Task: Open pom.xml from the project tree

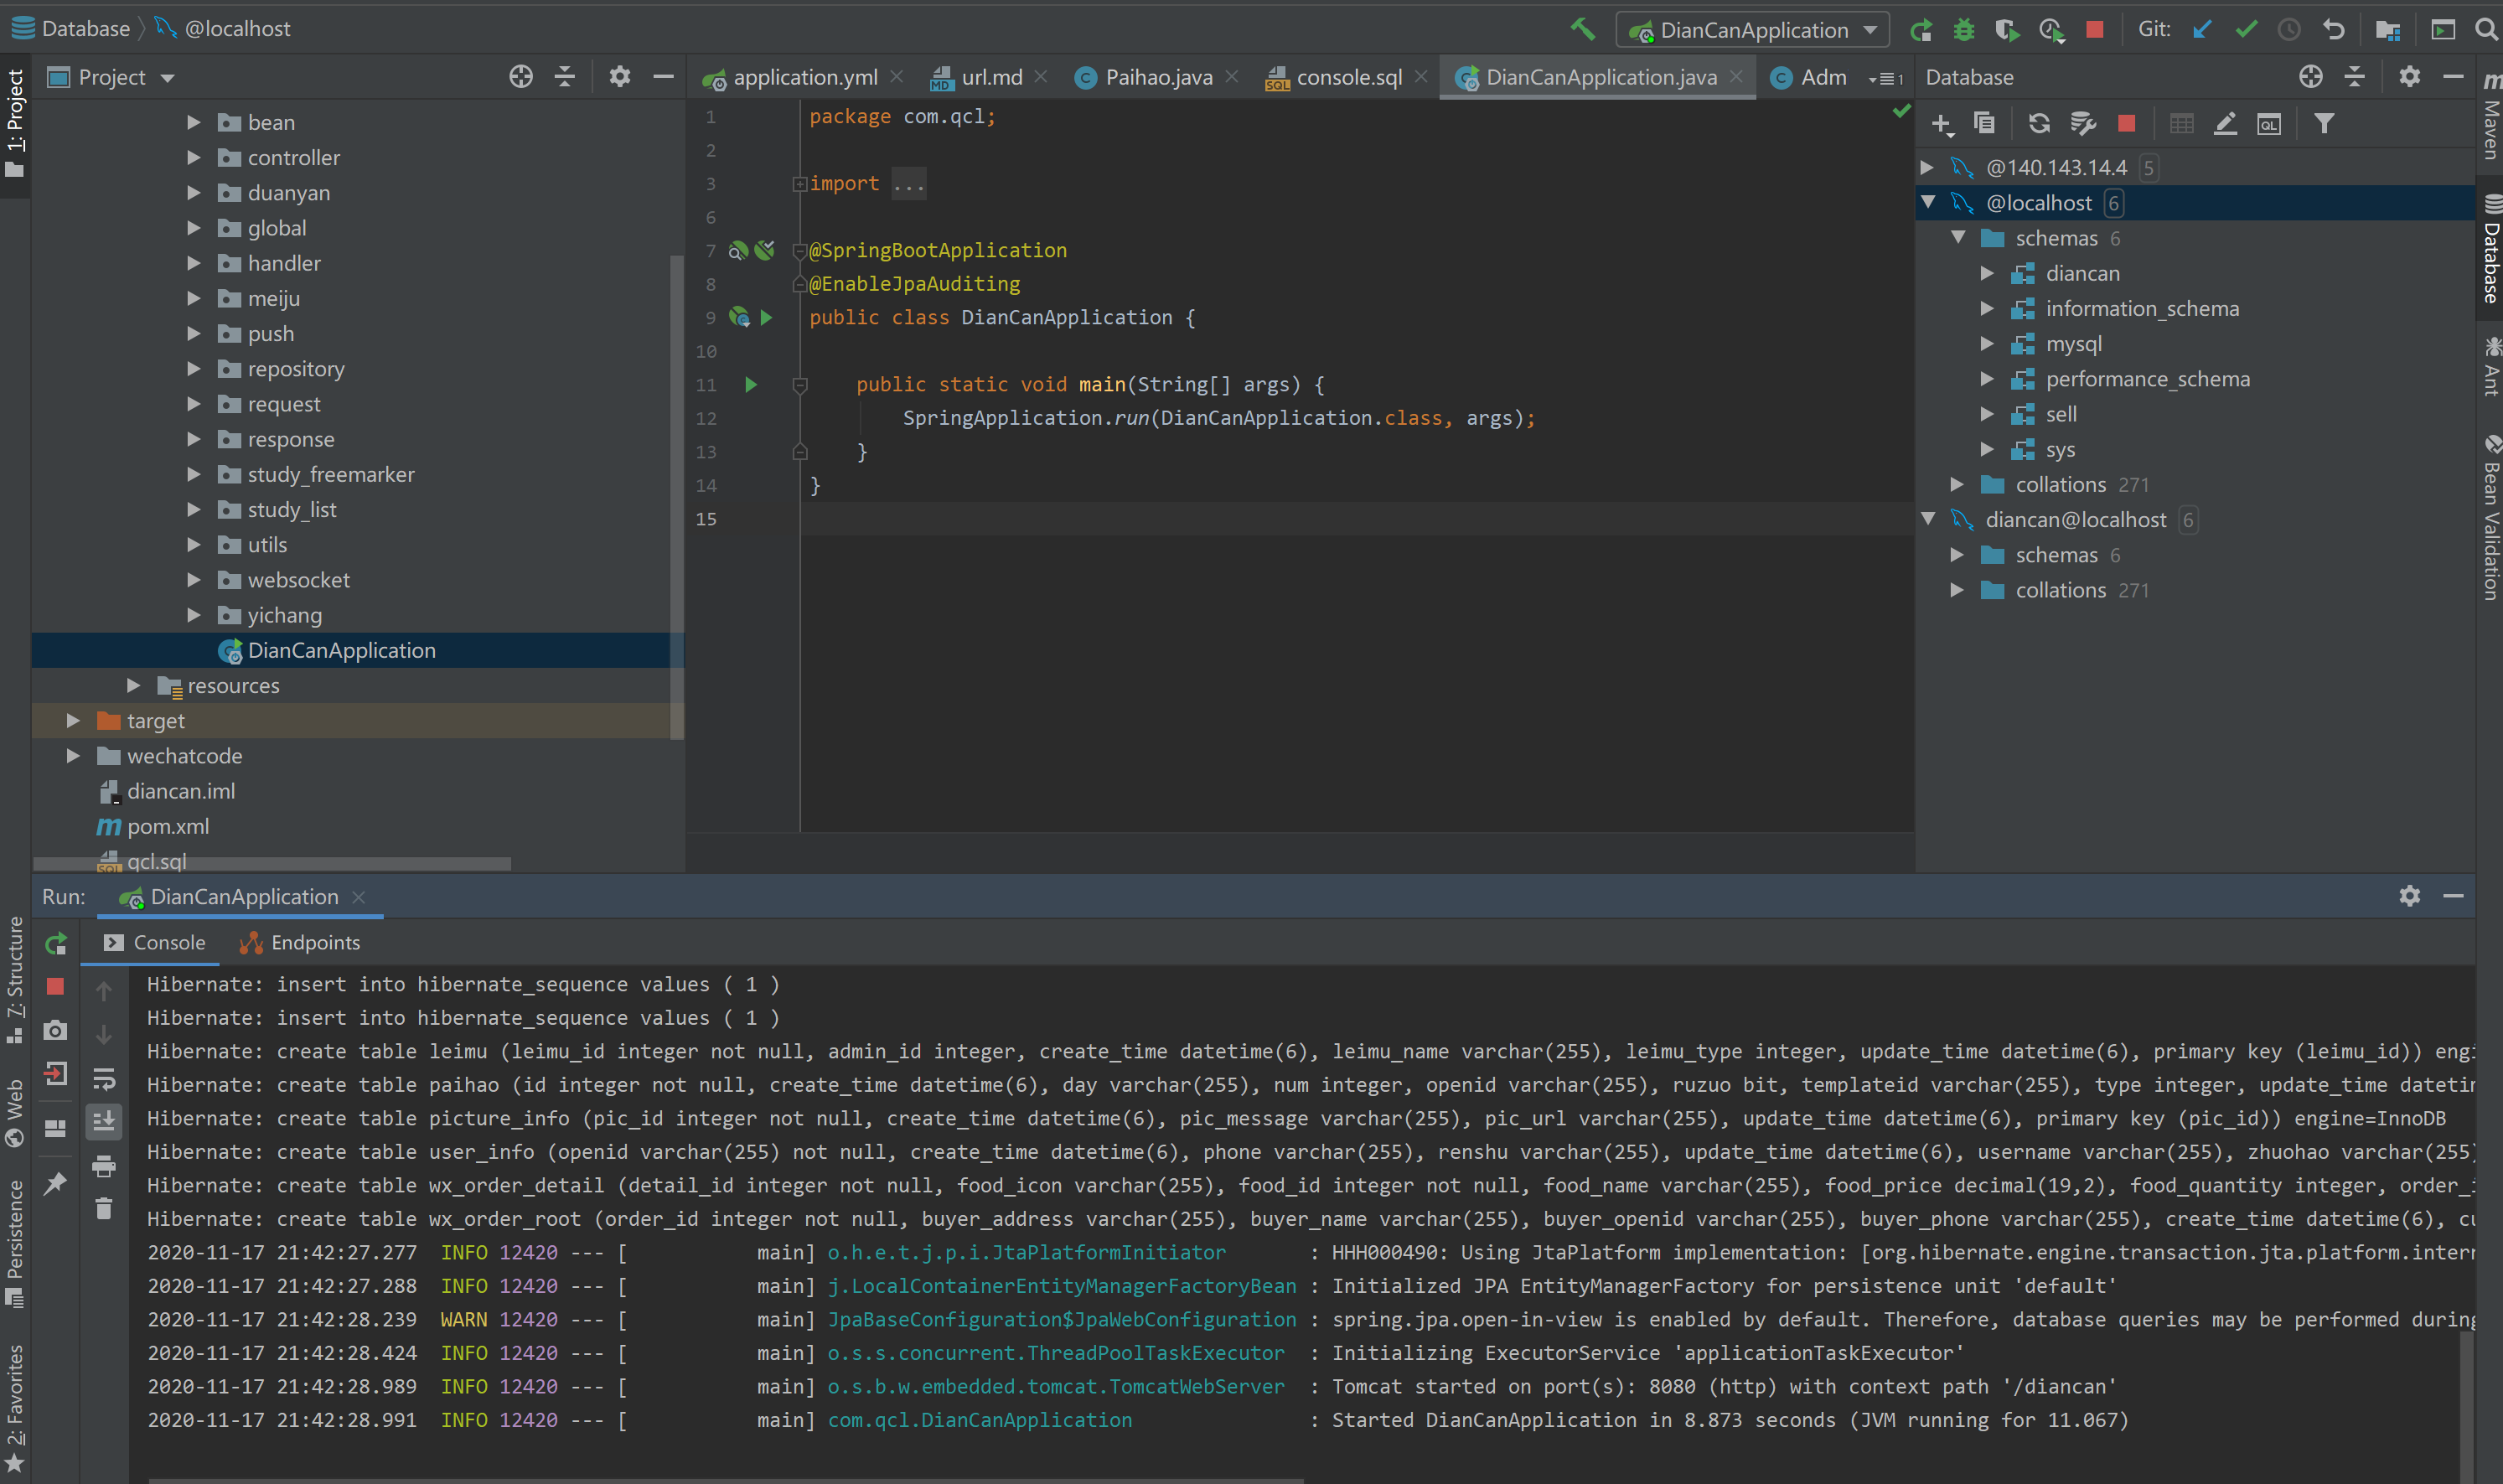Action: click(x=167, y=827)
